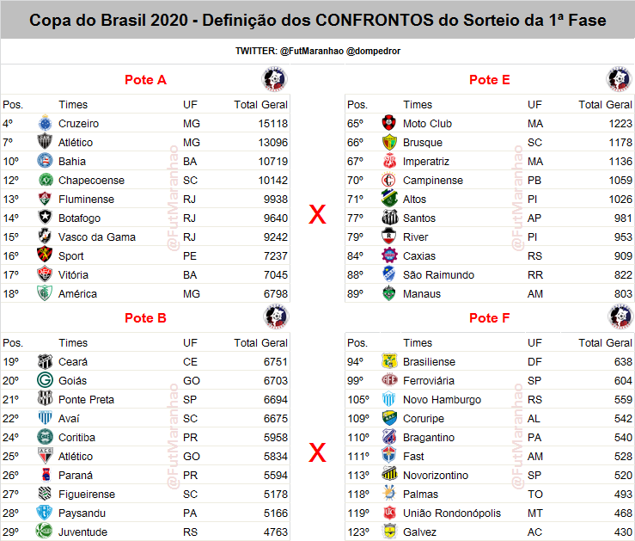Image resolution: width=635 pixels, height=541 pixels.
Task: Click the Goiás green G crest
Action: point(45,380)
